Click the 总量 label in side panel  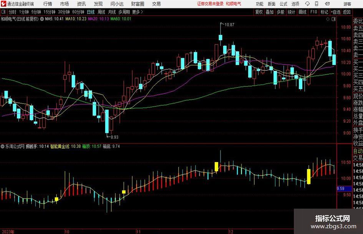click(x=358, y=116)
